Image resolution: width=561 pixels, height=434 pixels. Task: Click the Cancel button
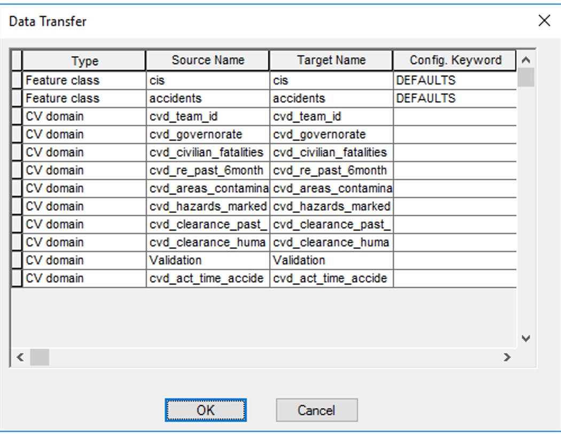click(x=317, y=410)
